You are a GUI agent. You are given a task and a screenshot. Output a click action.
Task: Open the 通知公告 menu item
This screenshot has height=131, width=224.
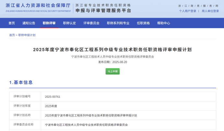[x=29, y=23]
